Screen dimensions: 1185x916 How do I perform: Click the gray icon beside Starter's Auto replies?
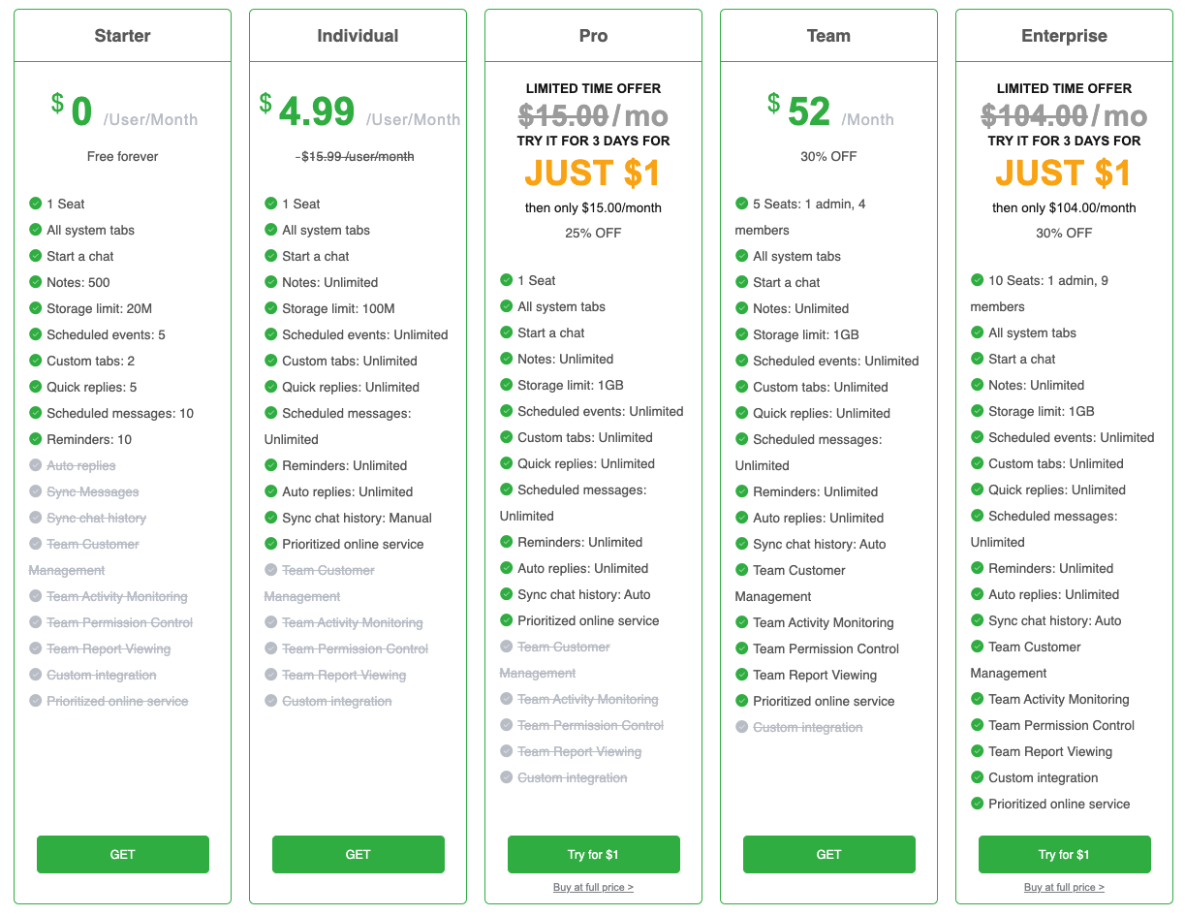click(34, 465)
